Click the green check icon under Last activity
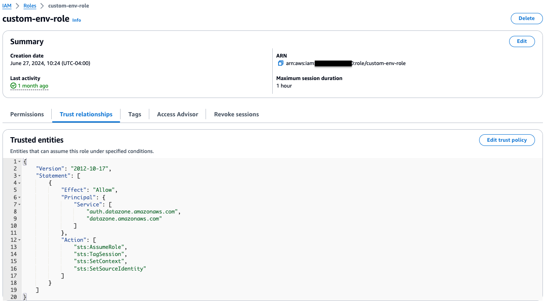This screenshot has width=545, height=301. 13,86
